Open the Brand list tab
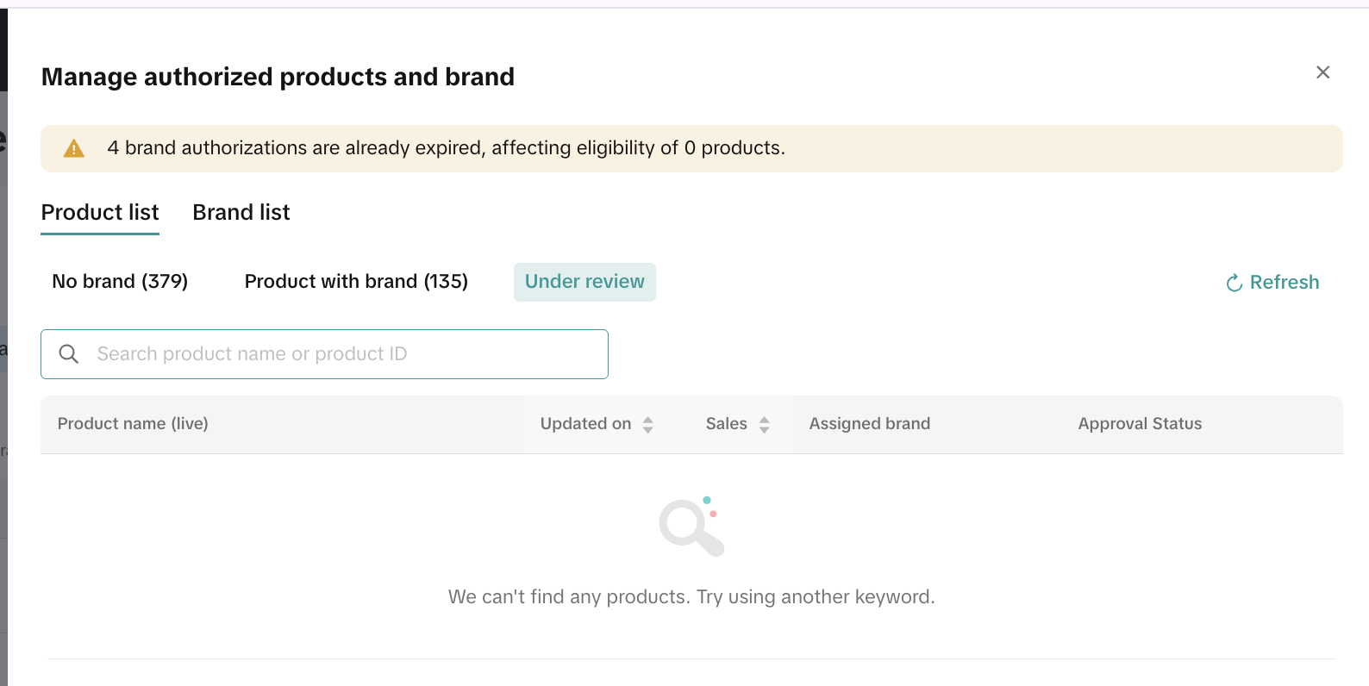 point(241,212)
